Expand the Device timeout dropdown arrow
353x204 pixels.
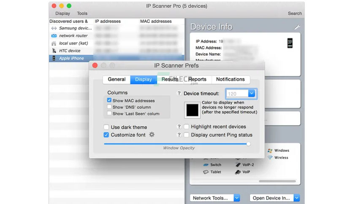point(252,93)
